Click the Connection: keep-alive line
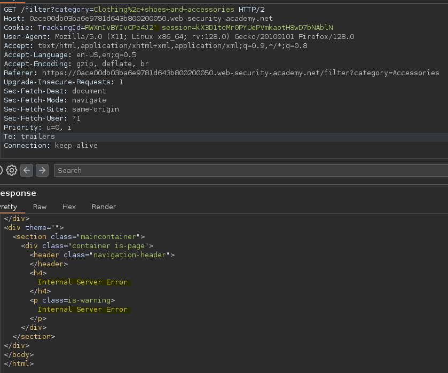This screenshot has width=448, height=373. 51,146
